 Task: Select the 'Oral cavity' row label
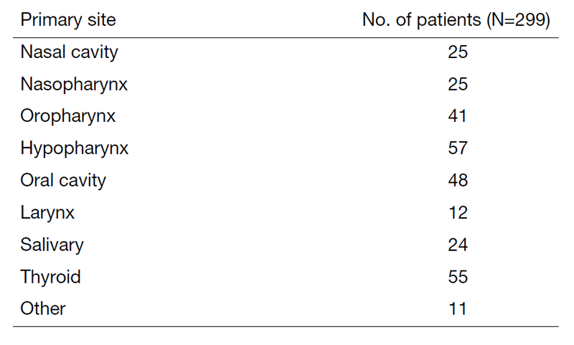point(63,180)
